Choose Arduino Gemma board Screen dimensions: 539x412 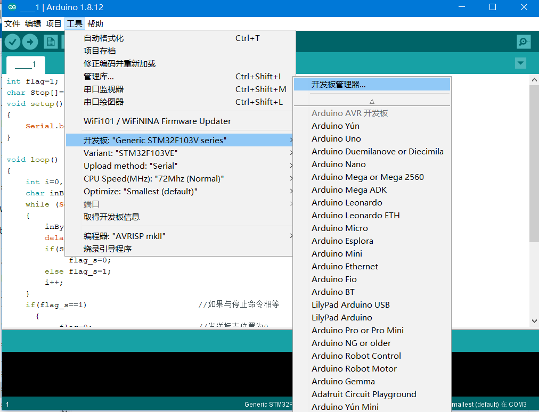[x=372, y=381]
